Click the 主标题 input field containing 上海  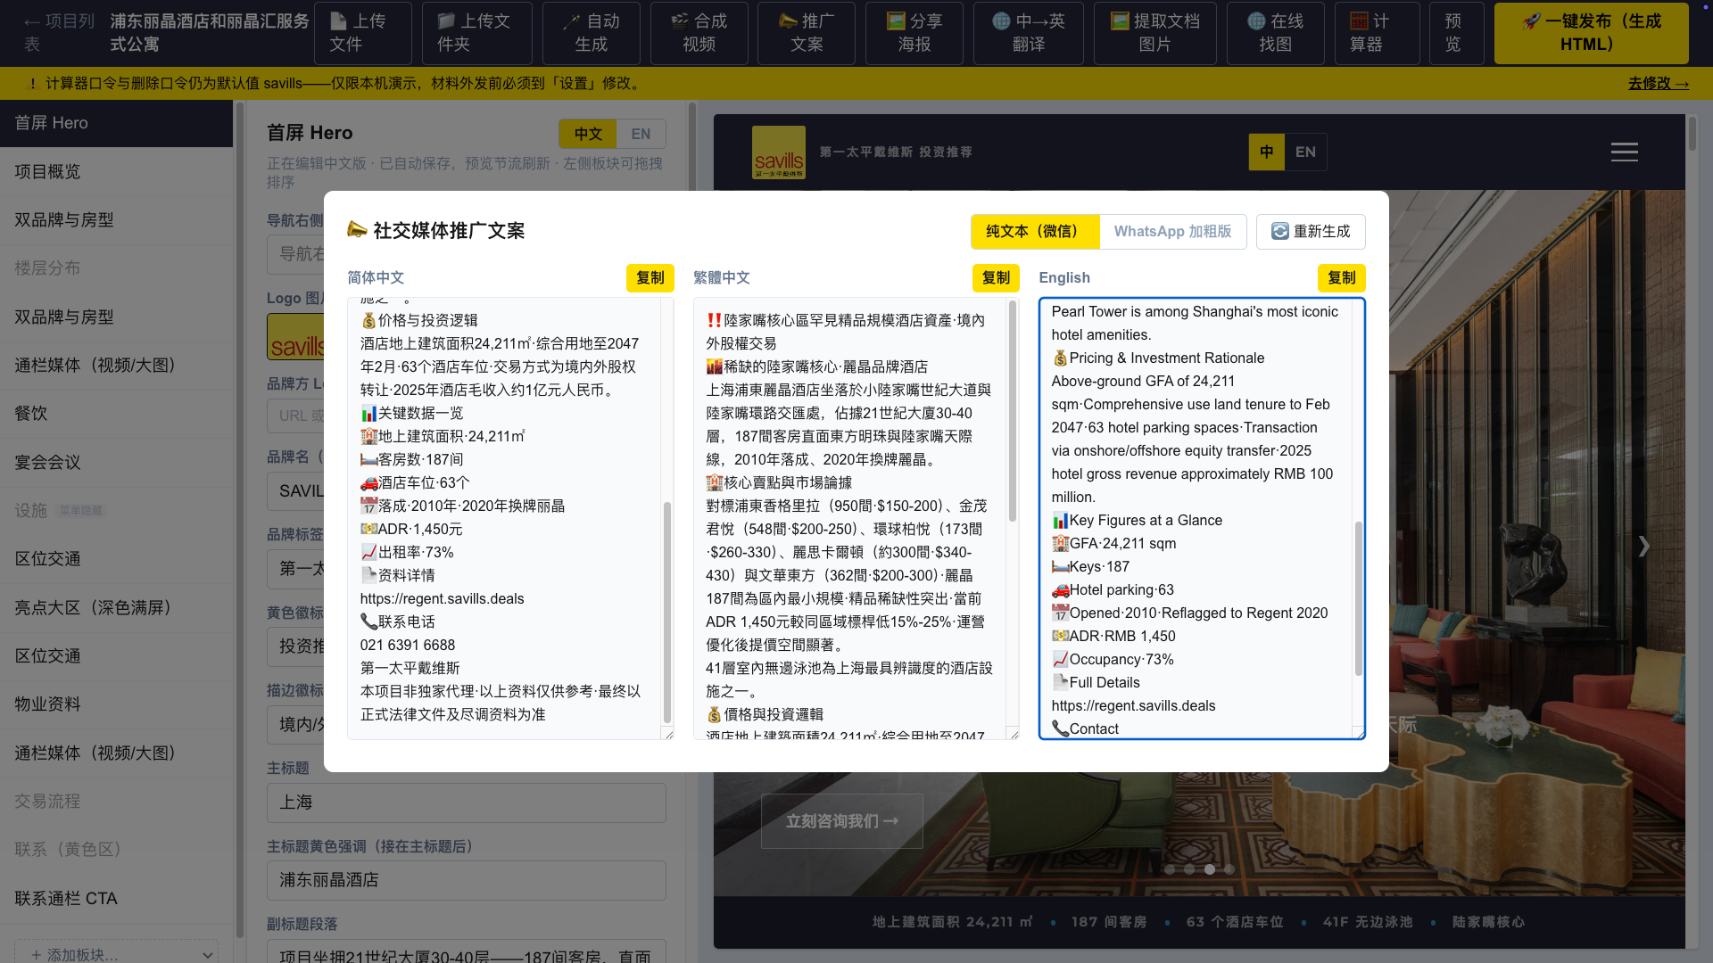(466, 802)
